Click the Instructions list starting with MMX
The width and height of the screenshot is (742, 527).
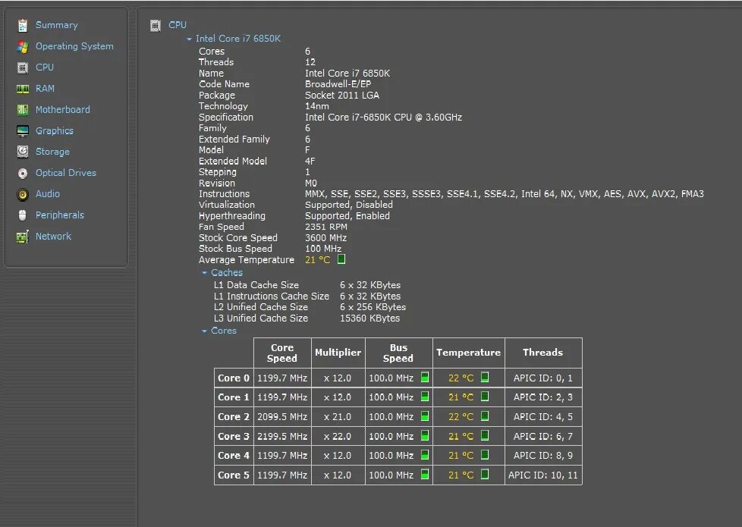(505, 194)
